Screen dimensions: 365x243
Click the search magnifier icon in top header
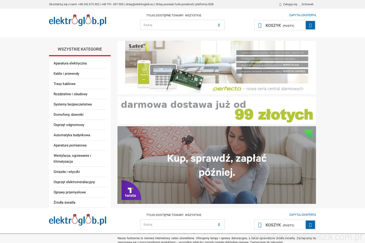pyautogui.click(x=219, y=25)
